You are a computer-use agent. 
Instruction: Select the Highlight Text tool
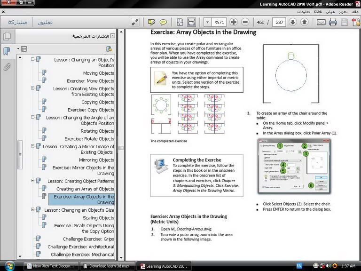(x=151, y=23)
